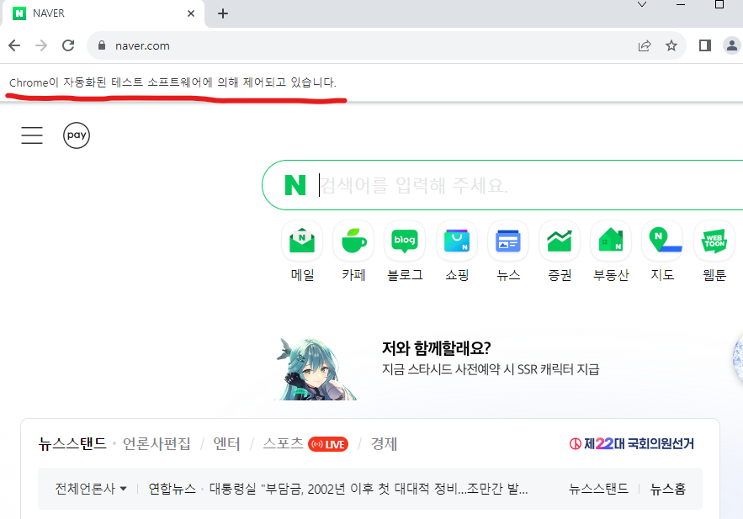Open Naver Mail via the 메일 icon
This screenshot has height=519, width=743.
(301, 240)
